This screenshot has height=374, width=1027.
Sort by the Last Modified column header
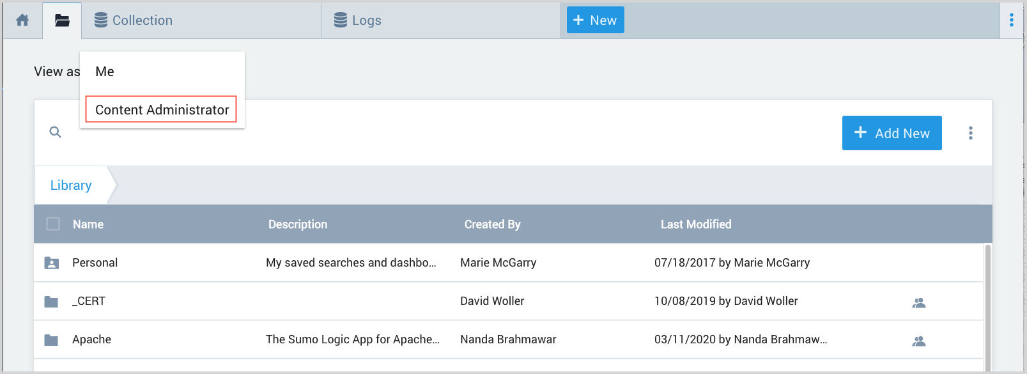(695, 224)
